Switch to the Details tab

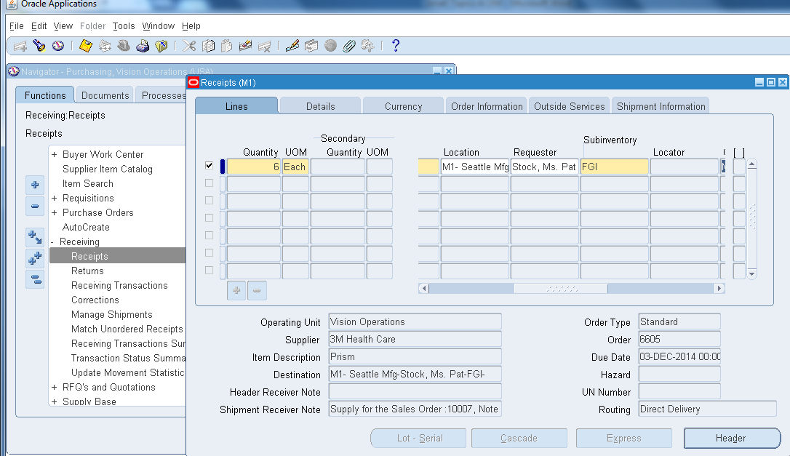320,106
